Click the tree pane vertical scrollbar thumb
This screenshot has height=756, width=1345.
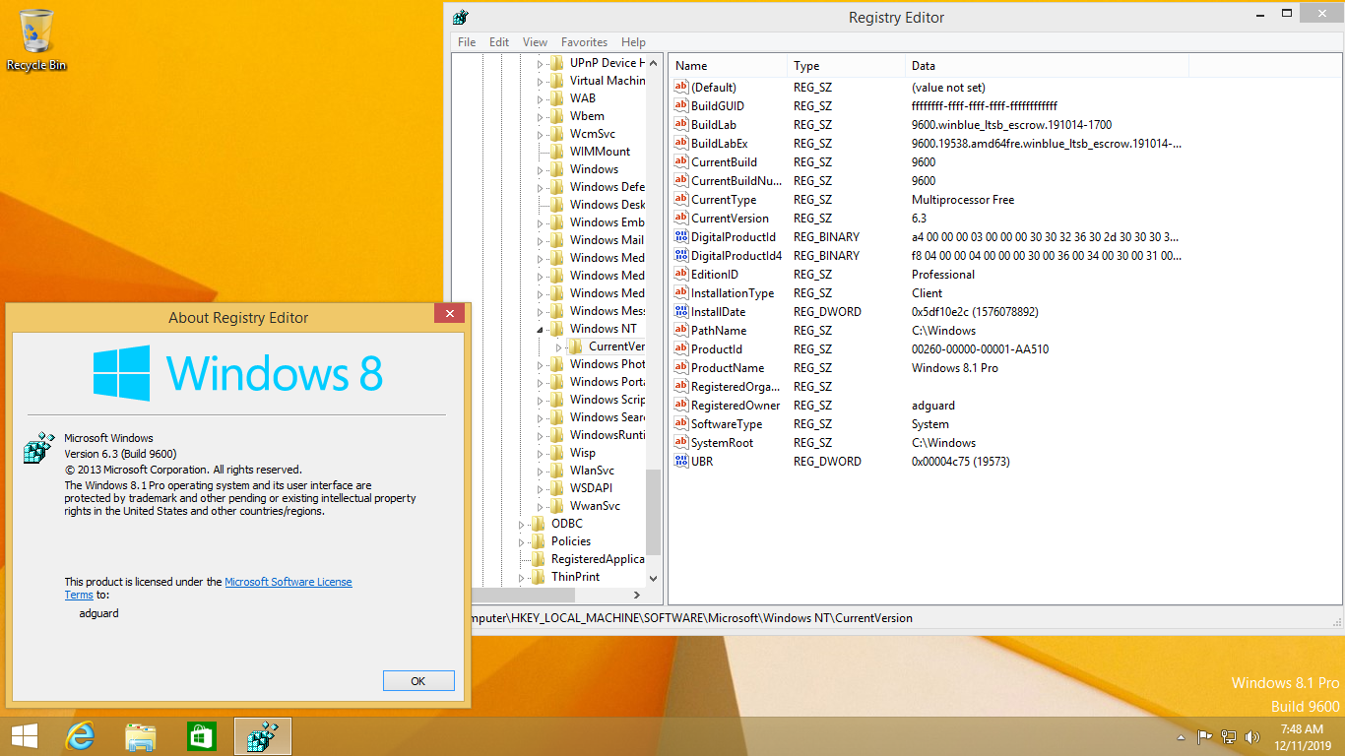coord(654,512)
